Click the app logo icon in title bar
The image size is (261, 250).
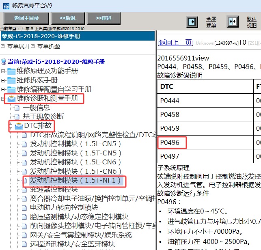(6, 6)
